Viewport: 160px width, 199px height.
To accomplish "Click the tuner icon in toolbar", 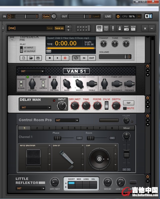I will 113,28.
